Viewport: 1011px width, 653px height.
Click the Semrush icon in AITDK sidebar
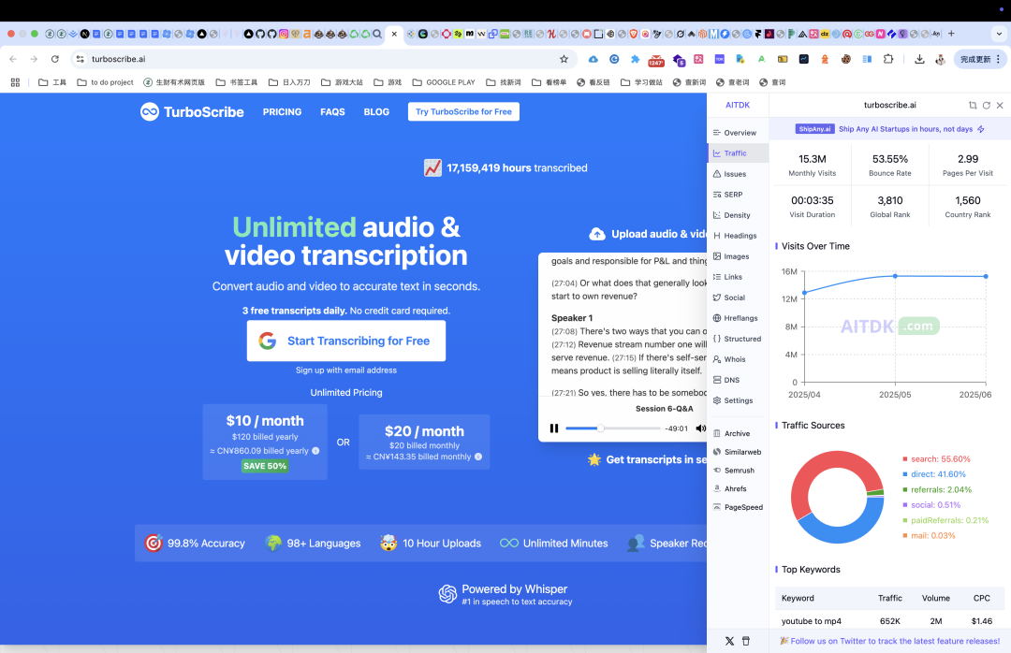[717, 471]
